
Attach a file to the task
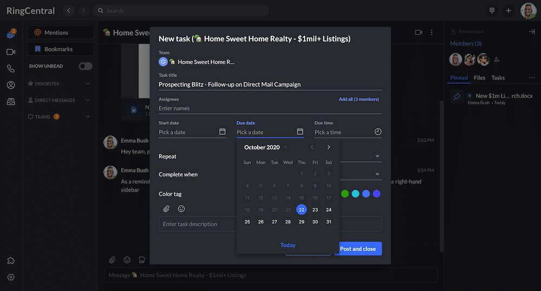click(x=166, y=209)
